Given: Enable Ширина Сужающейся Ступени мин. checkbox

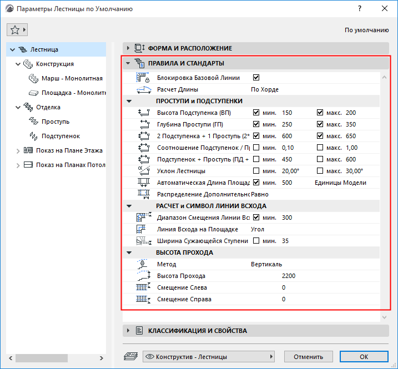Looking at the screenshot, I should click(256, 241).
